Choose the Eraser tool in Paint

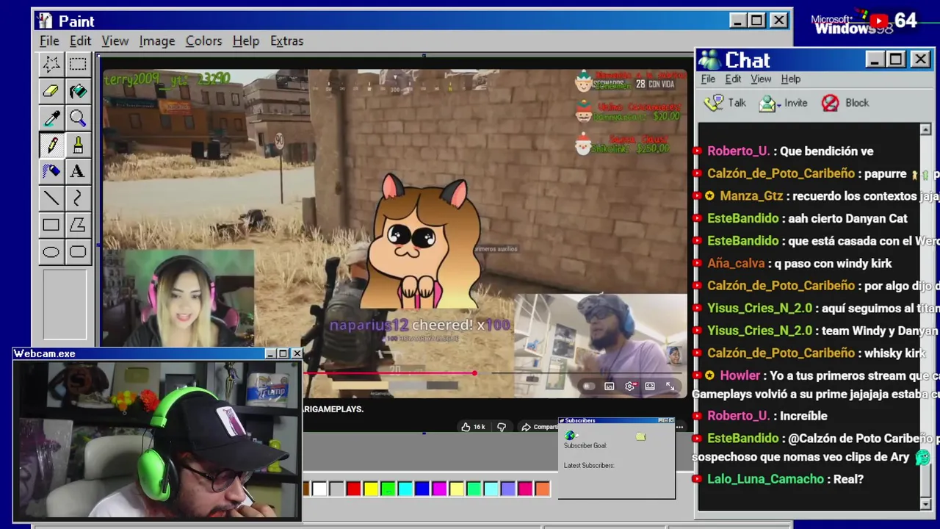(51, 91)
